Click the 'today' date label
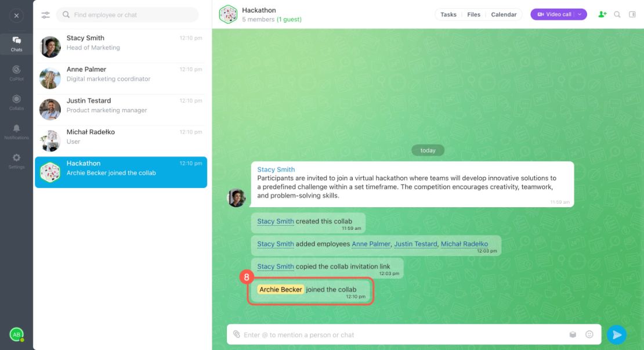 (x=428, y=150)
